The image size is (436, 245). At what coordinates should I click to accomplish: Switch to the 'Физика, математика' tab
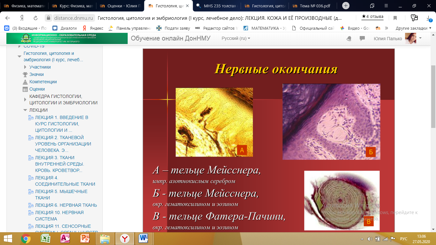point(24,6)
